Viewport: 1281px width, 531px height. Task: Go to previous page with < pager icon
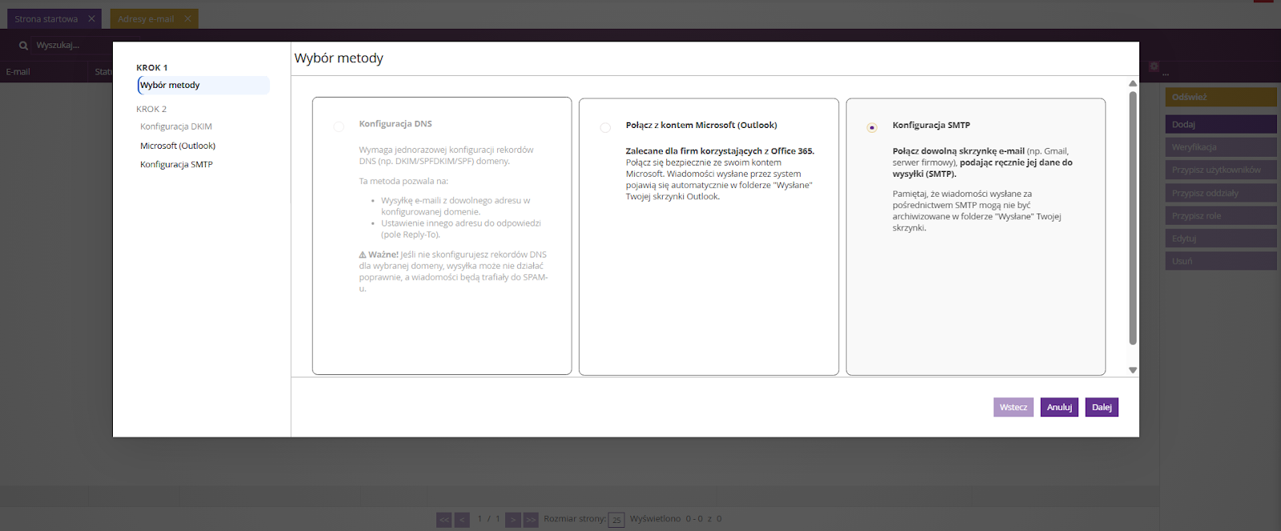click(x=462, y=520)
